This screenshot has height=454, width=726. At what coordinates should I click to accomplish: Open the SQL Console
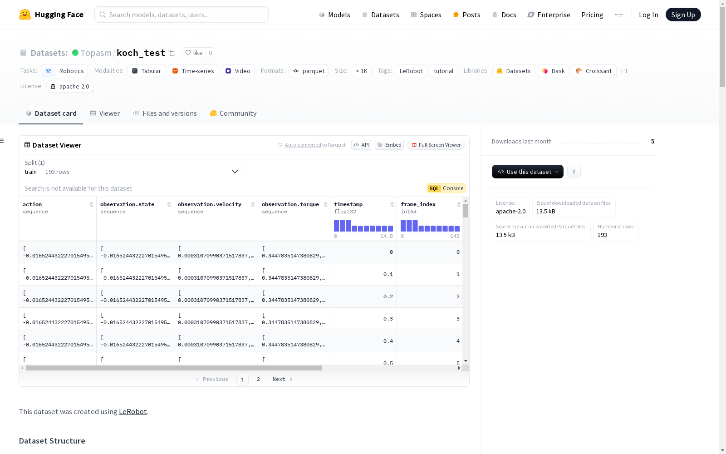(x=446, y=188)
